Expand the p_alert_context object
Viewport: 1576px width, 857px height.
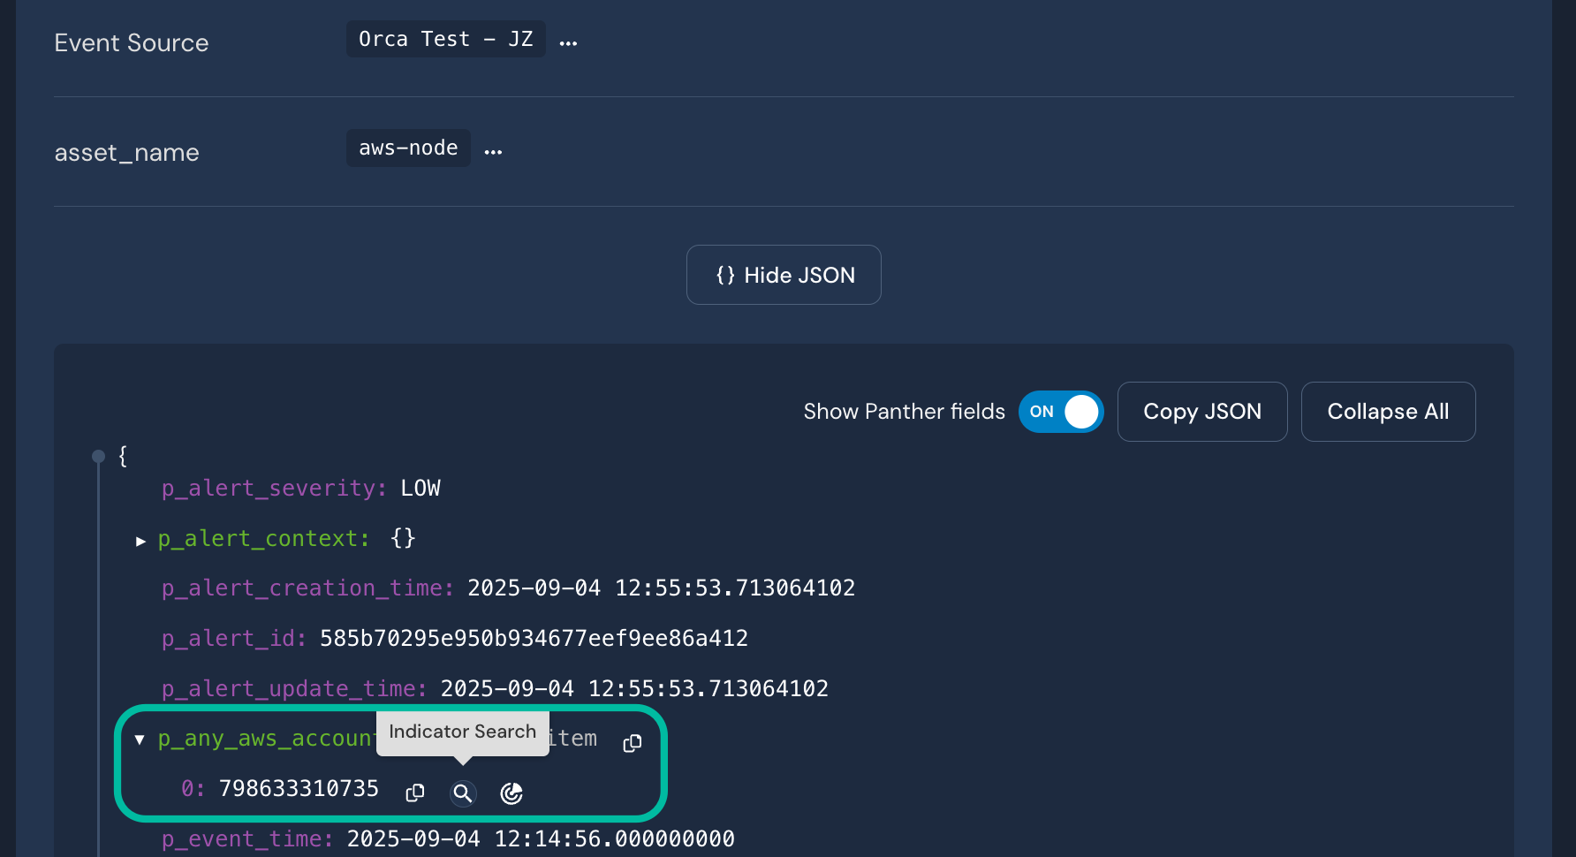pos(140,541)
